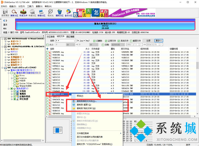Click the 压缩存档类 archive type icon

point(17,96)
